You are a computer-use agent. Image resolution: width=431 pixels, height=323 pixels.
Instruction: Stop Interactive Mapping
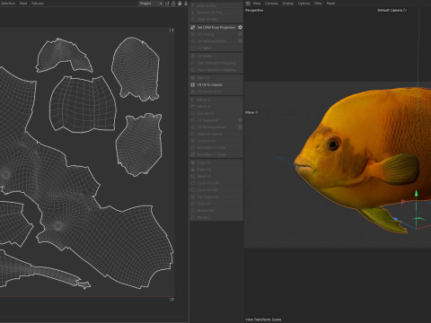tap(216, 70)
